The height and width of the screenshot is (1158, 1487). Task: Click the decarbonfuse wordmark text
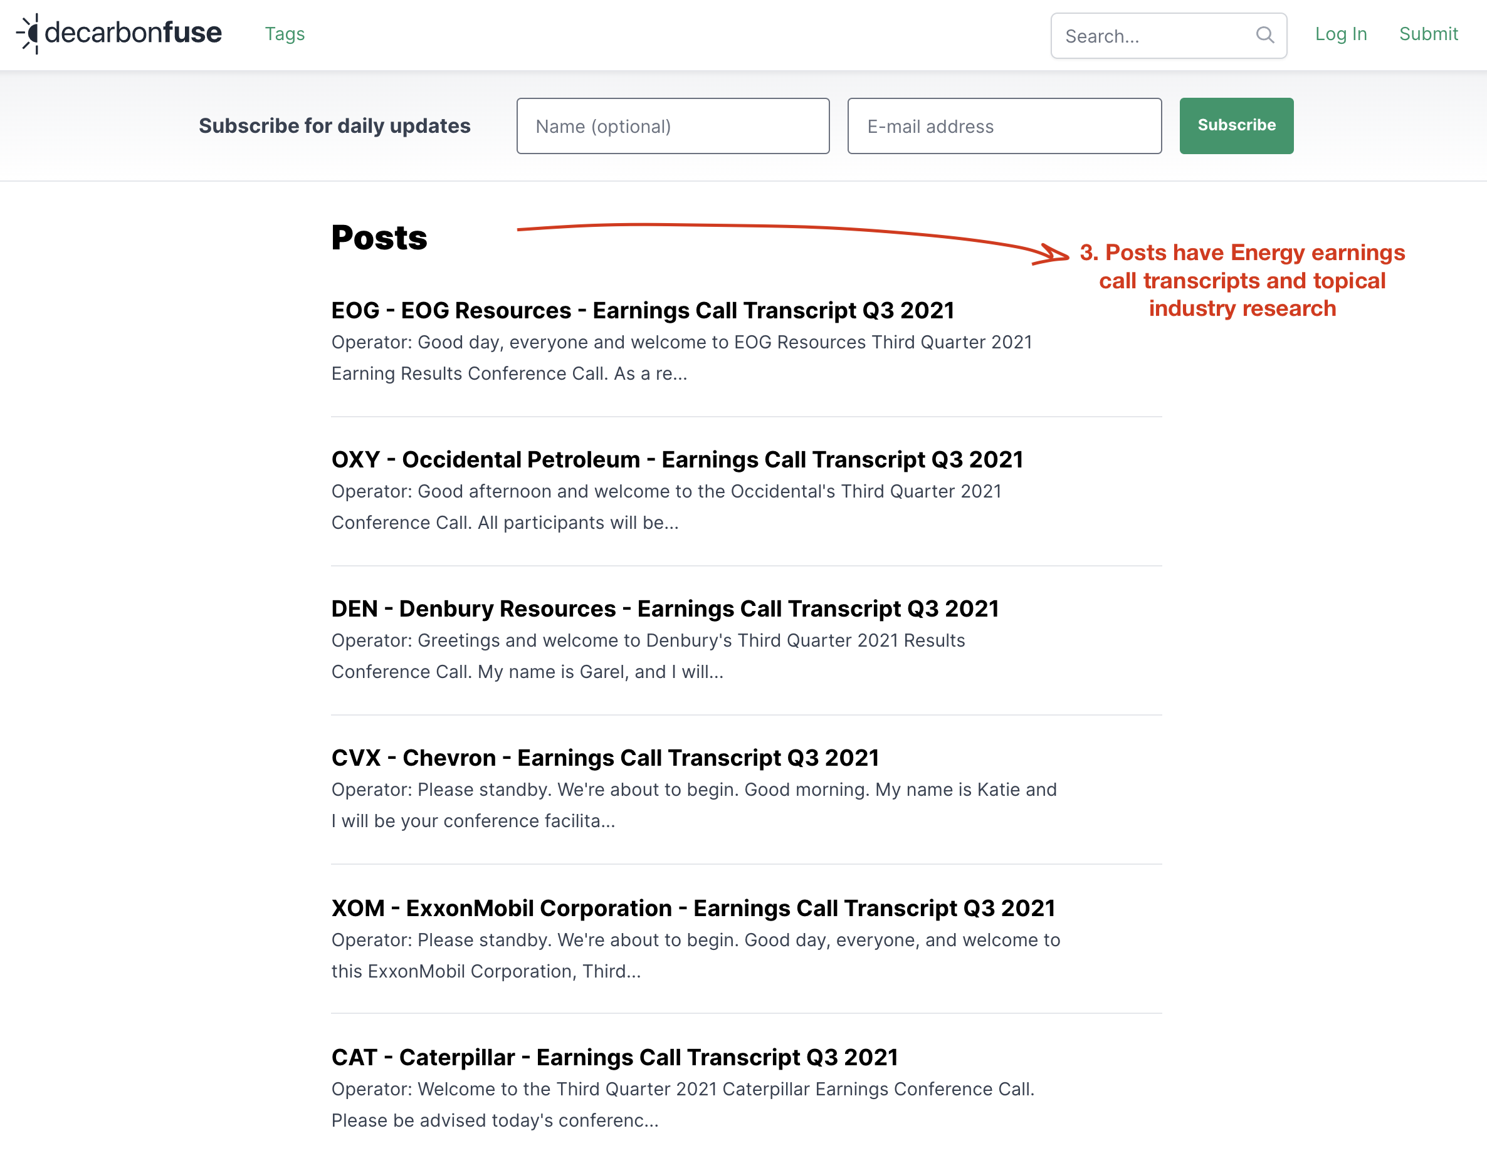coord(134,33)
